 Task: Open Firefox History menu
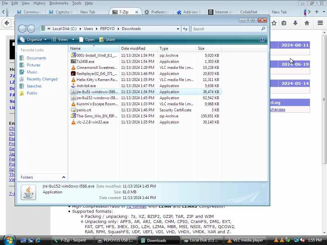tap(39, 3)
